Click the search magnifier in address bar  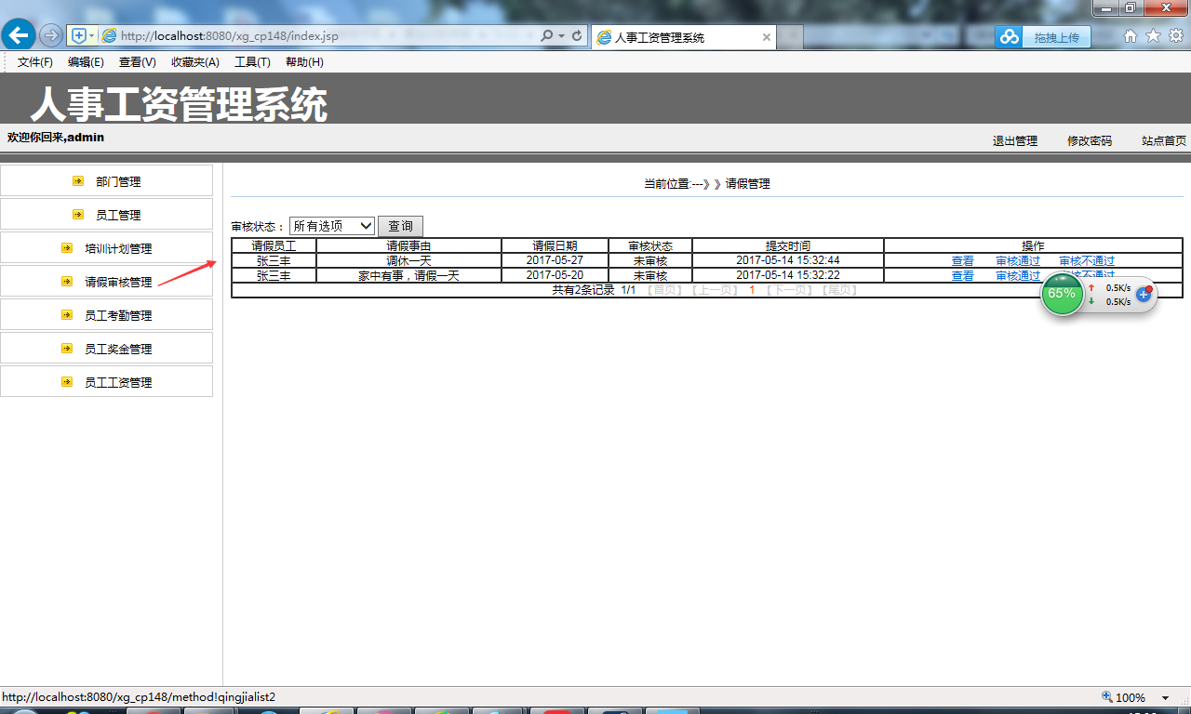547,36
